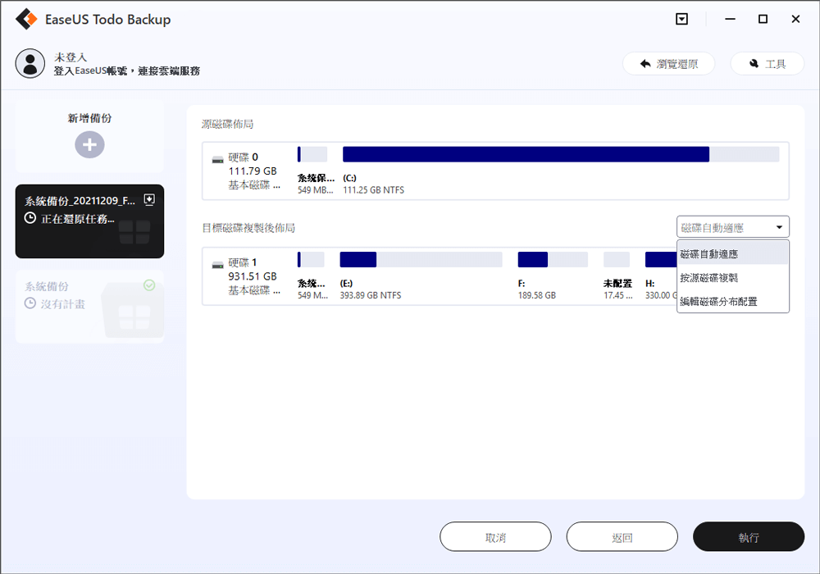Click the 硬碟 1 drive icon
The image size is (820, 574).
pos(217,265)
